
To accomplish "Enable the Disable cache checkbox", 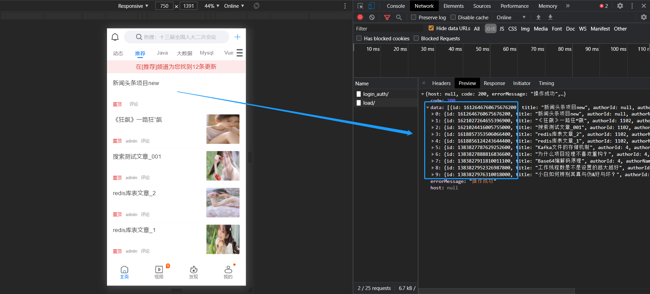I will click(x=453, y=17).
